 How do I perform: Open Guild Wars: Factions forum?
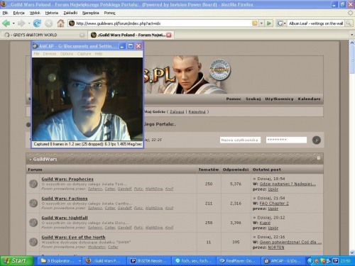[x=65, y=199]
